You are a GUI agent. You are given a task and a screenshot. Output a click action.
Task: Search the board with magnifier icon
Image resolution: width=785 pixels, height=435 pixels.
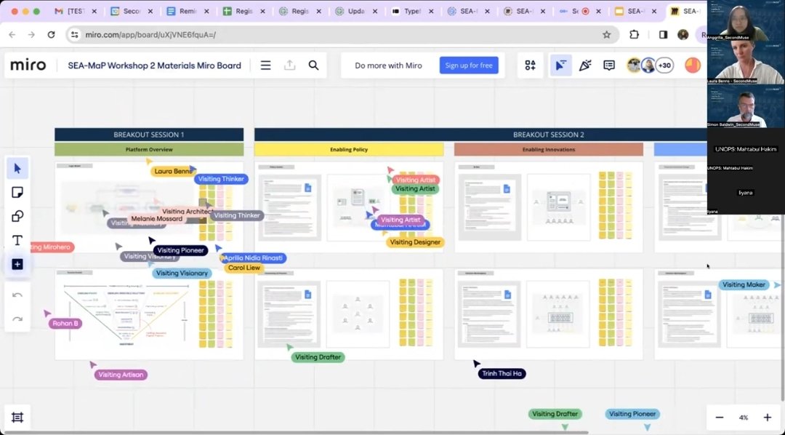[313, 65]
